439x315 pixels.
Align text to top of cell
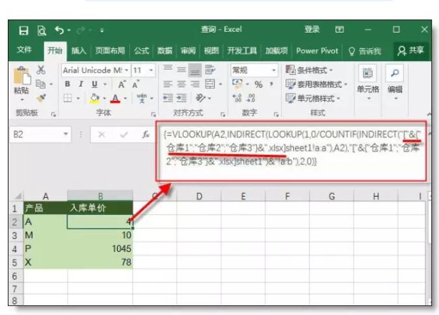pos(168,69)
